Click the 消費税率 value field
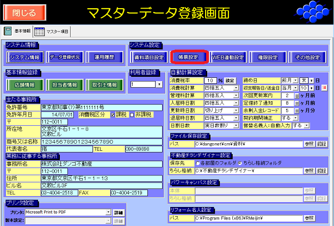This screenshot has height=226, width=334. (x=210, y=80)
